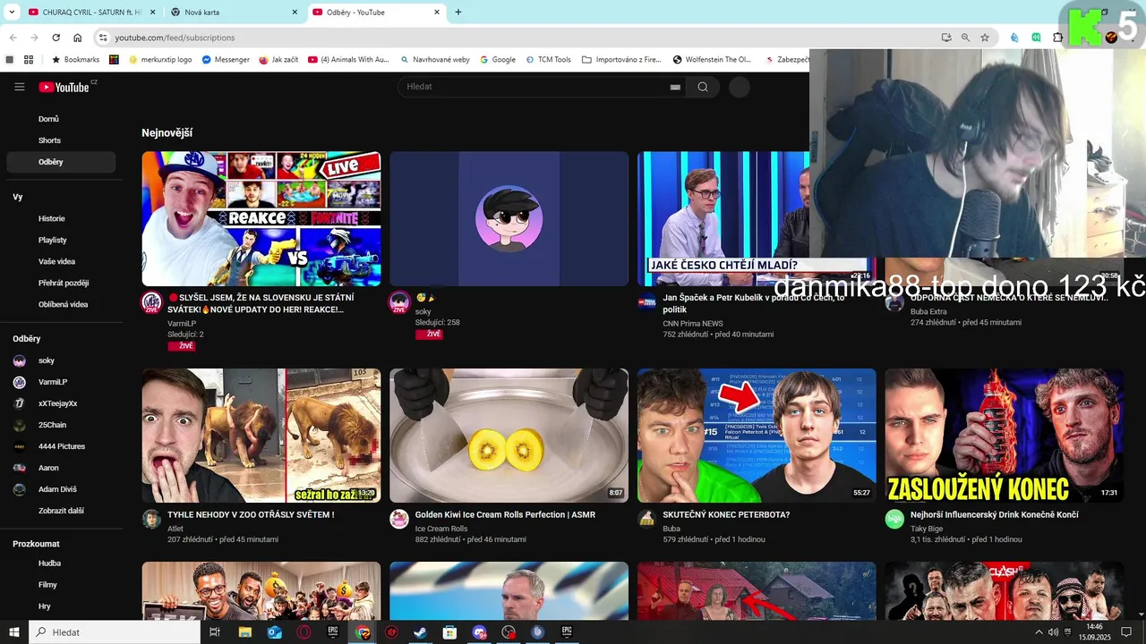Open the YouTube hamburger guide menu

point(19,87)
